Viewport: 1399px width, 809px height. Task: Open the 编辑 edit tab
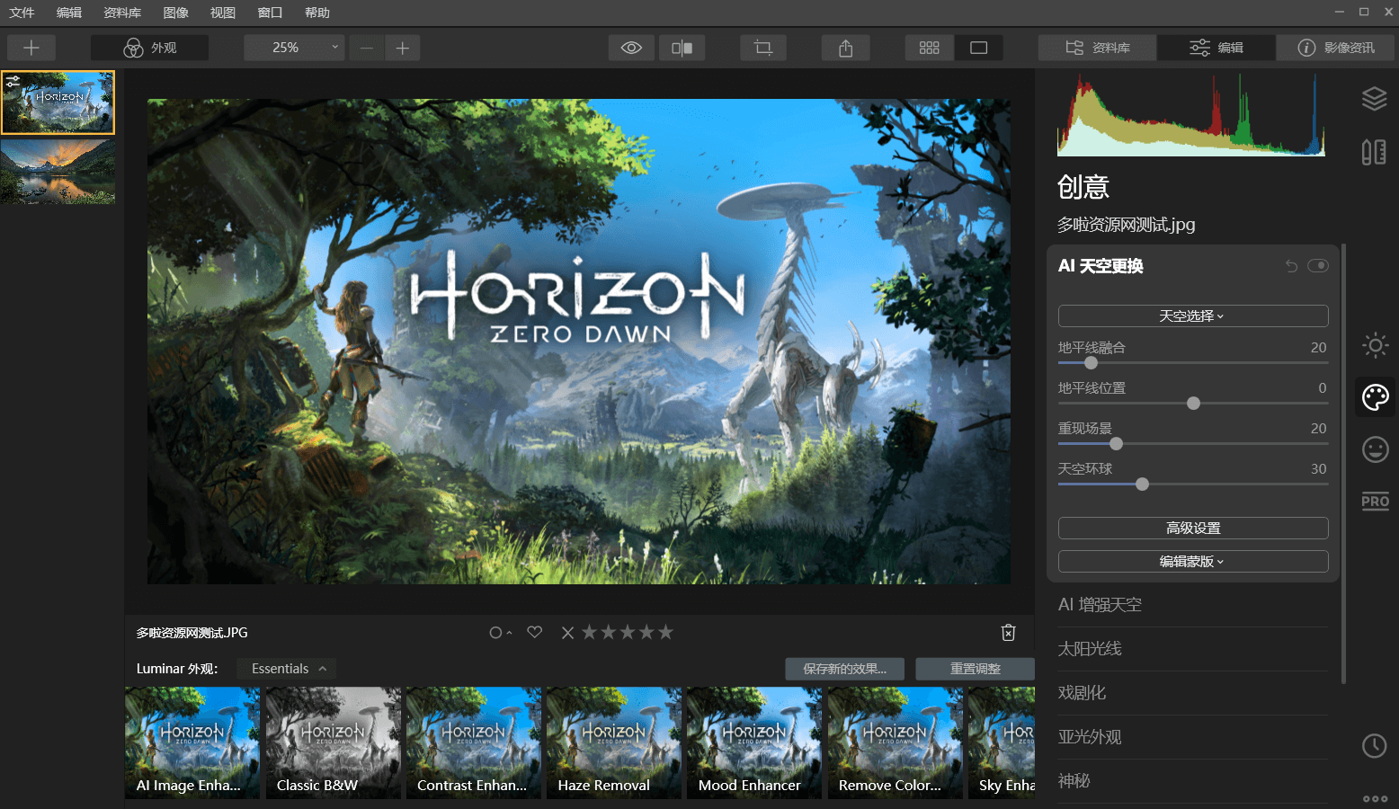1216,48
